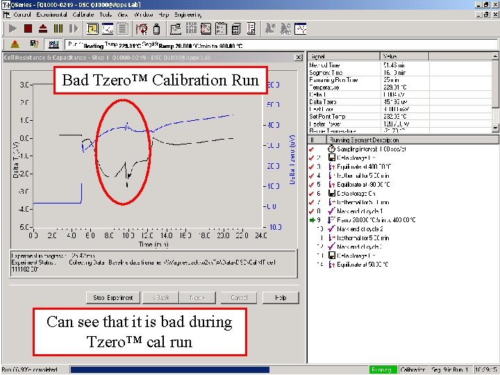Click the green Start run play icon
The width and height of the screenshot is (500, 375).
[12, 28]
